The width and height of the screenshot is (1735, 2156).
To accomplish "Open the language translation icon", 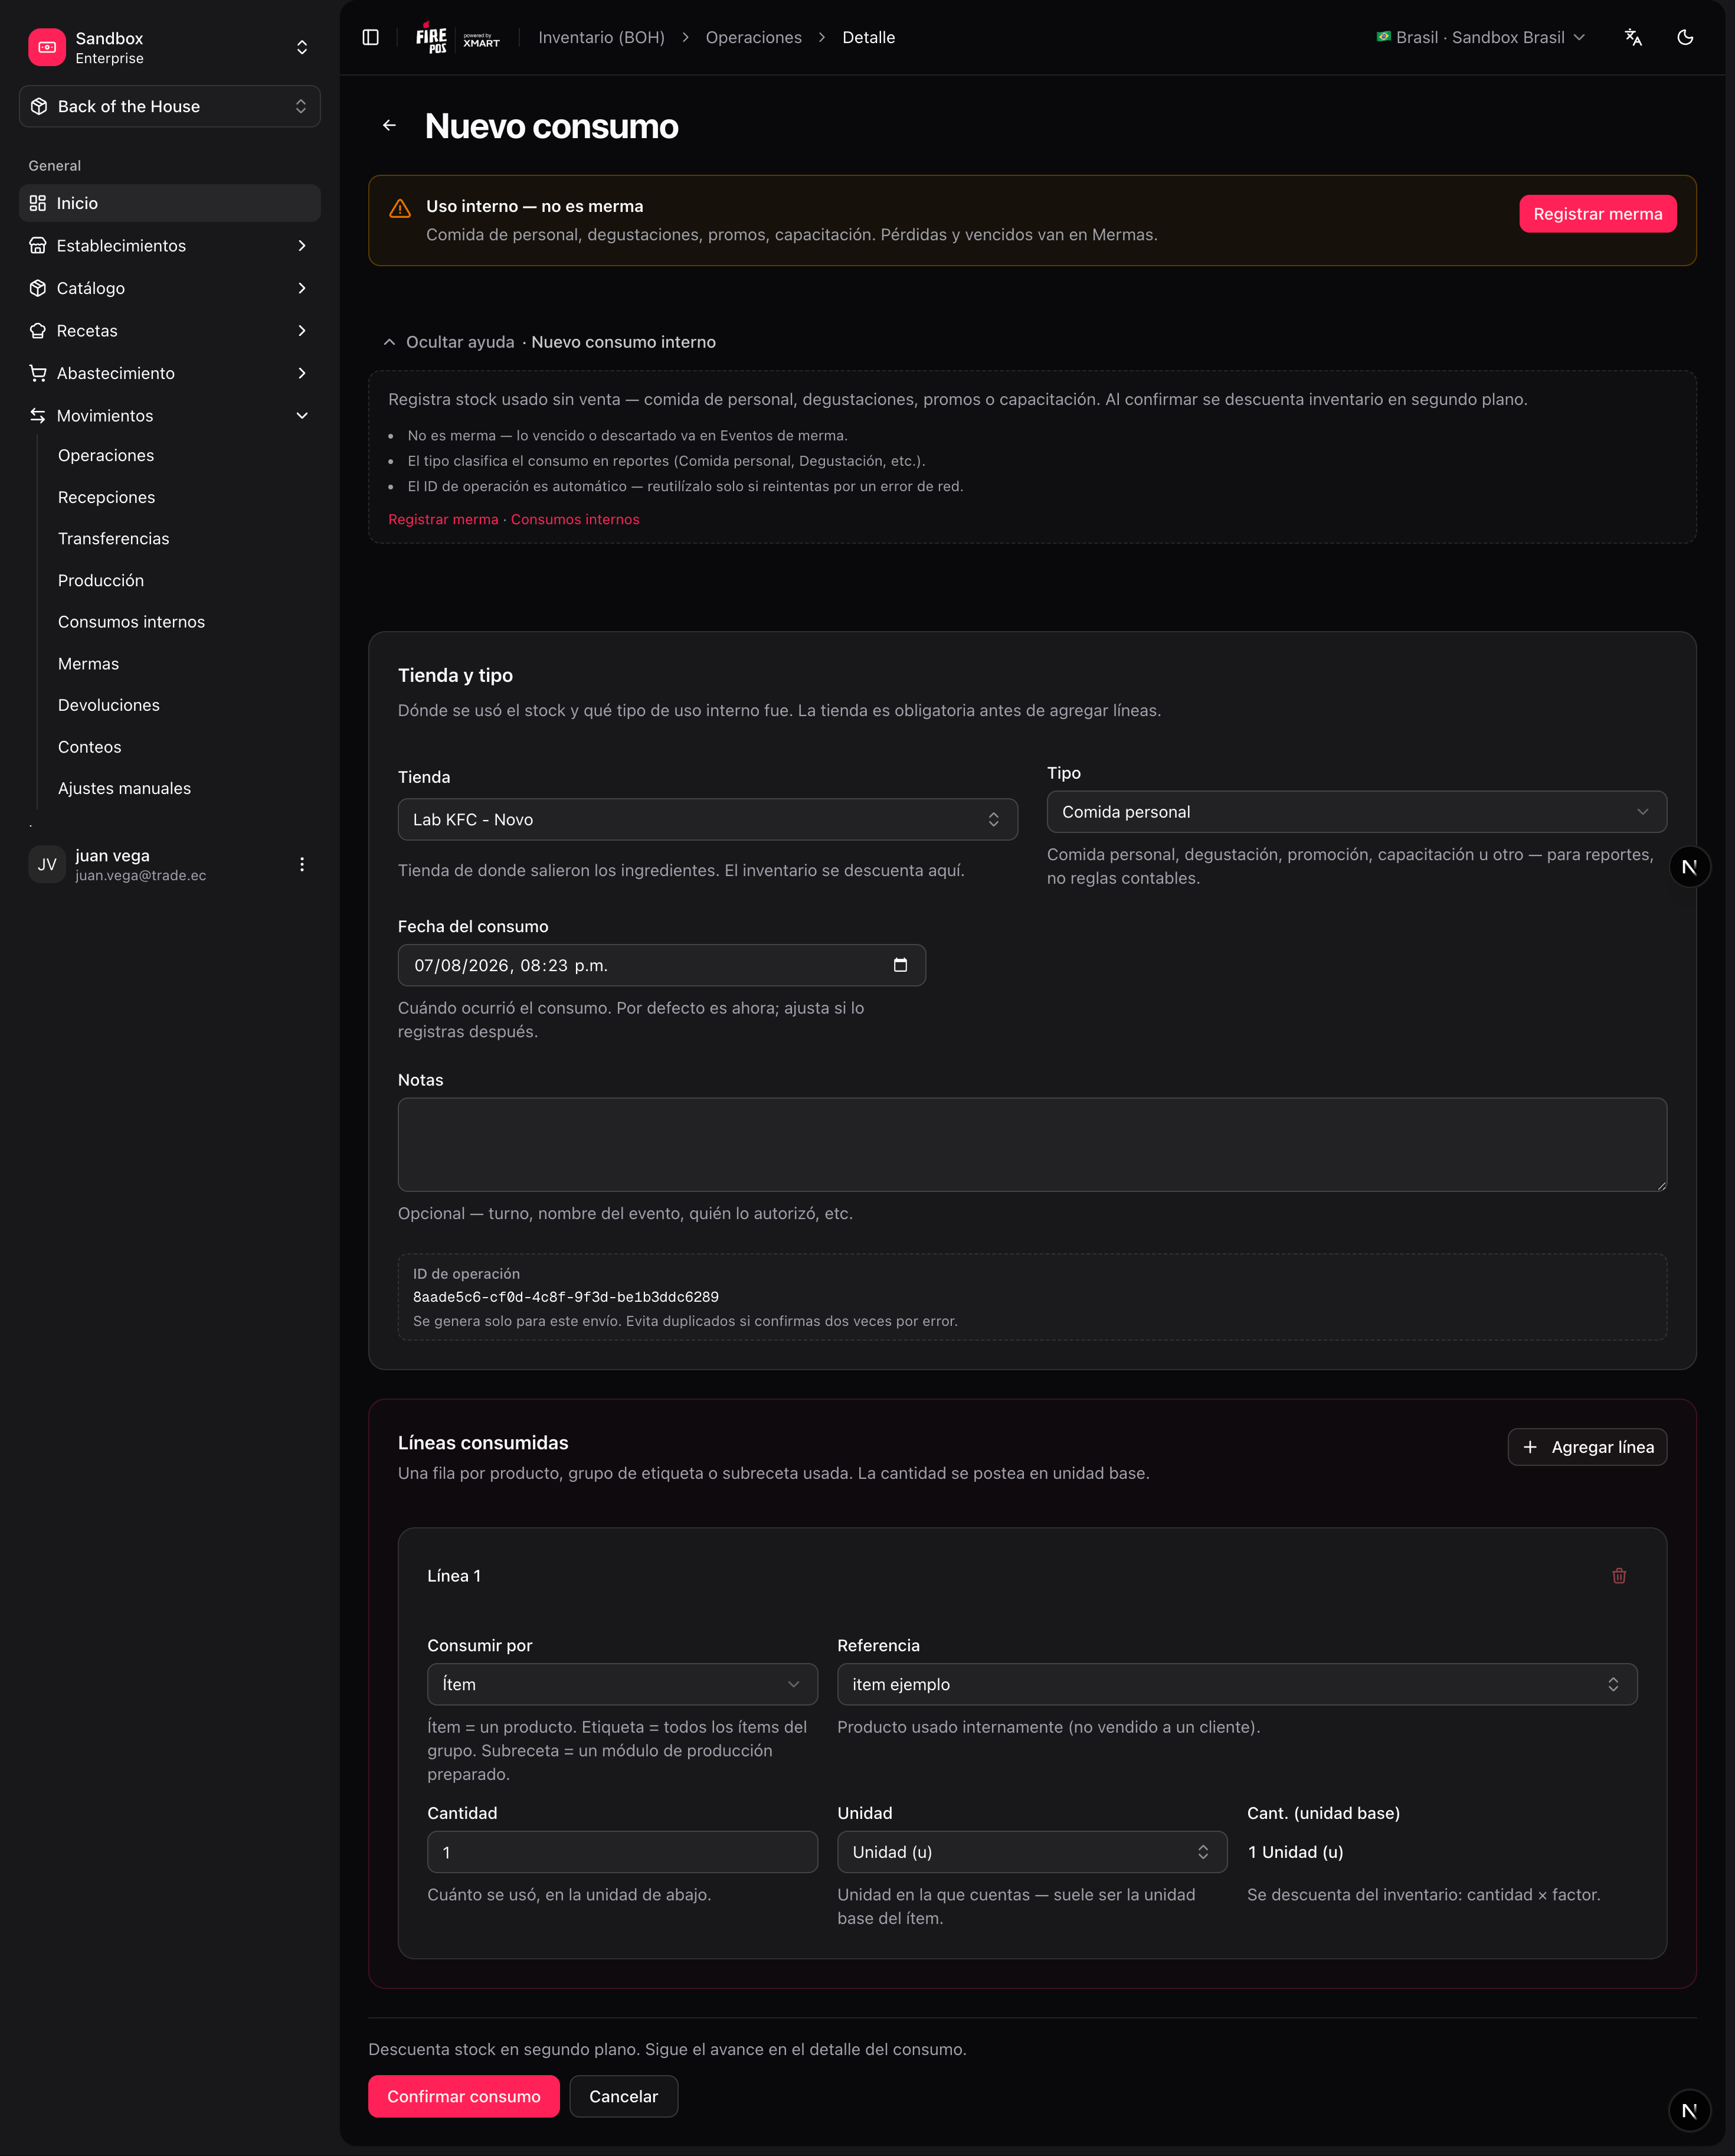I will coord(1633,37).
